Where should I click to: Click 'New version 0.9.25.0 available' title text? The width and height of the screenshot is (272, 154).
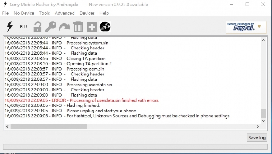[119, 4]
